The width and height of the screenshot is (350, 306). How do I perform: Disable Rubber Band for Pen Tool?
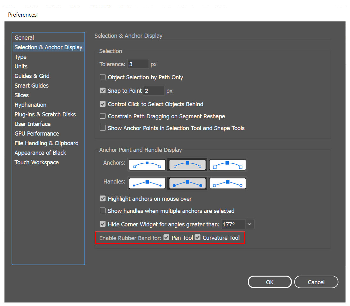click(x=166, y=237)
